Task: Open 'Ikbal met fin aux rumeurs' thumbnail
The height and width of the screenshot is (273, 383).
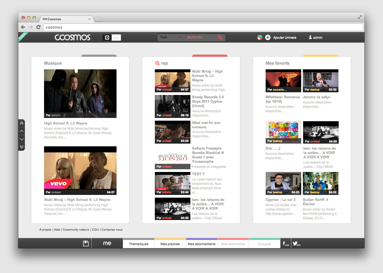Action: (x=173, y=132)
